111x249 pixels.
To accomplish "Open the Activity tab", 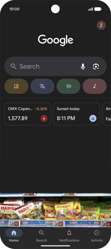I will pos(97,235).
